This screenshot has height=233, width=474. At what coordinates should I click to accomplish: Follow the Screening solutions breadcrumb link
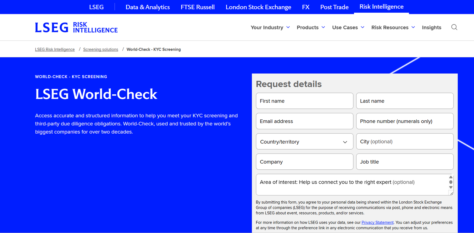(100, 49)
